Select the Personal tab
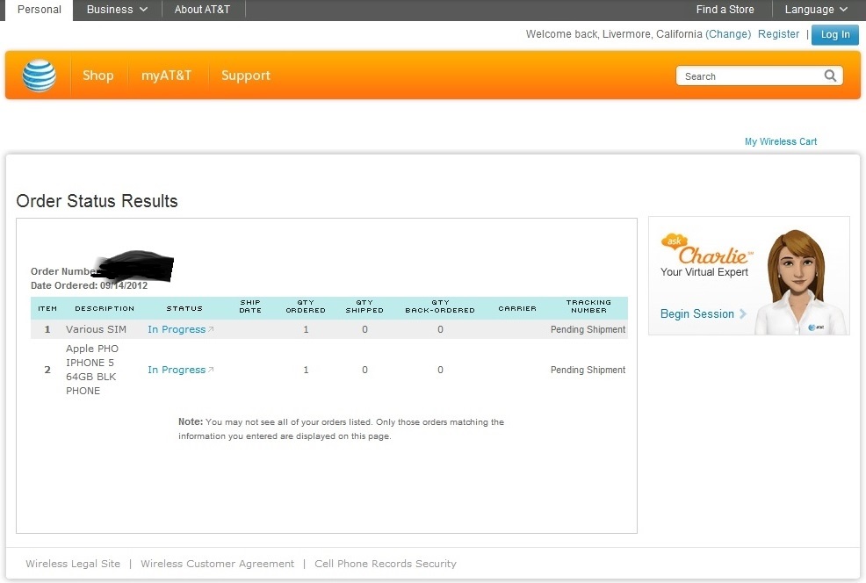Image resolution: width=866 pixels, height=583 pixels. (40, 10)
